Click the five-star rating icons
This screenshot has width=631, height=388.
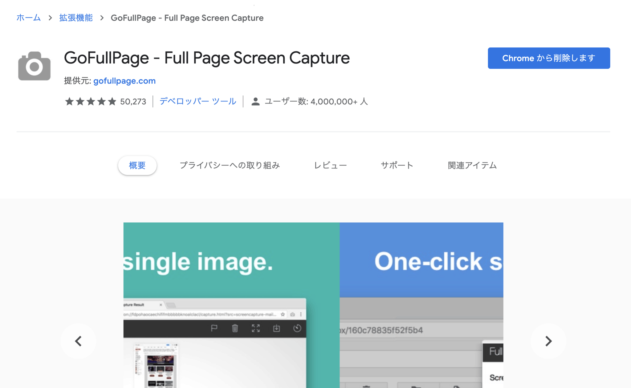(91, 101)
